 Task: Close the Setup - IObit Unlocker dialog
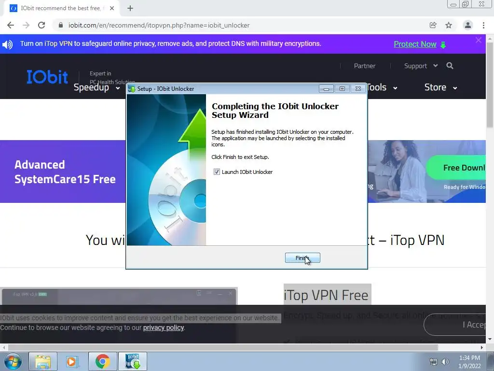pyautogui.click(x=358, y=89)
